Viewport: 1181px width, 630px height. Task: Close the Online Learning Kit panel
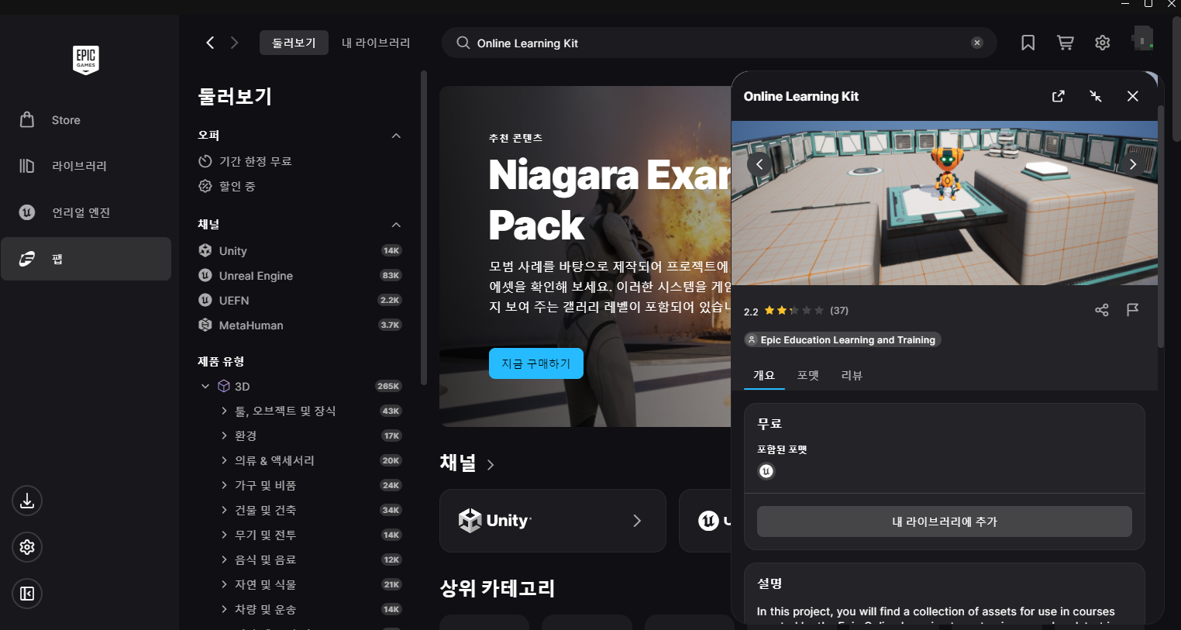pyautogui.click(x=1133, y=96)
